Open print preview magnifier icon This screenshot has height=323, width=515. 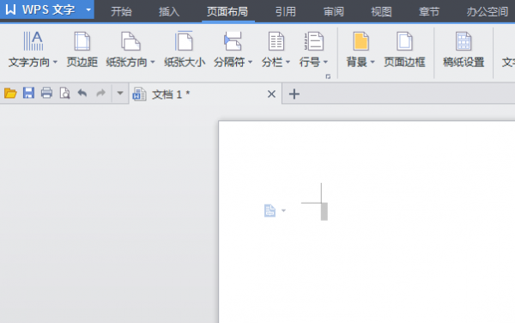coord(64,94)
